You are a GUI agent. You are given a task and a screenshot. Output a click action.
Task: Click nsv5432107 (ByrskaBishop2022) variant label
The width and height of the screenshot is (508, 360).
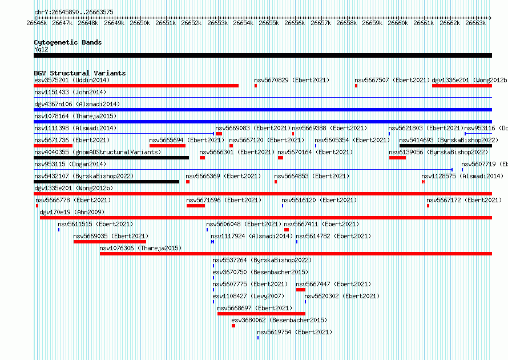click(x=84, y=176)
